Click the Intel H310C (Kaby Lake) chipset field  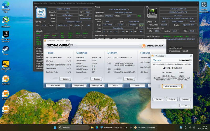point(124,12)
